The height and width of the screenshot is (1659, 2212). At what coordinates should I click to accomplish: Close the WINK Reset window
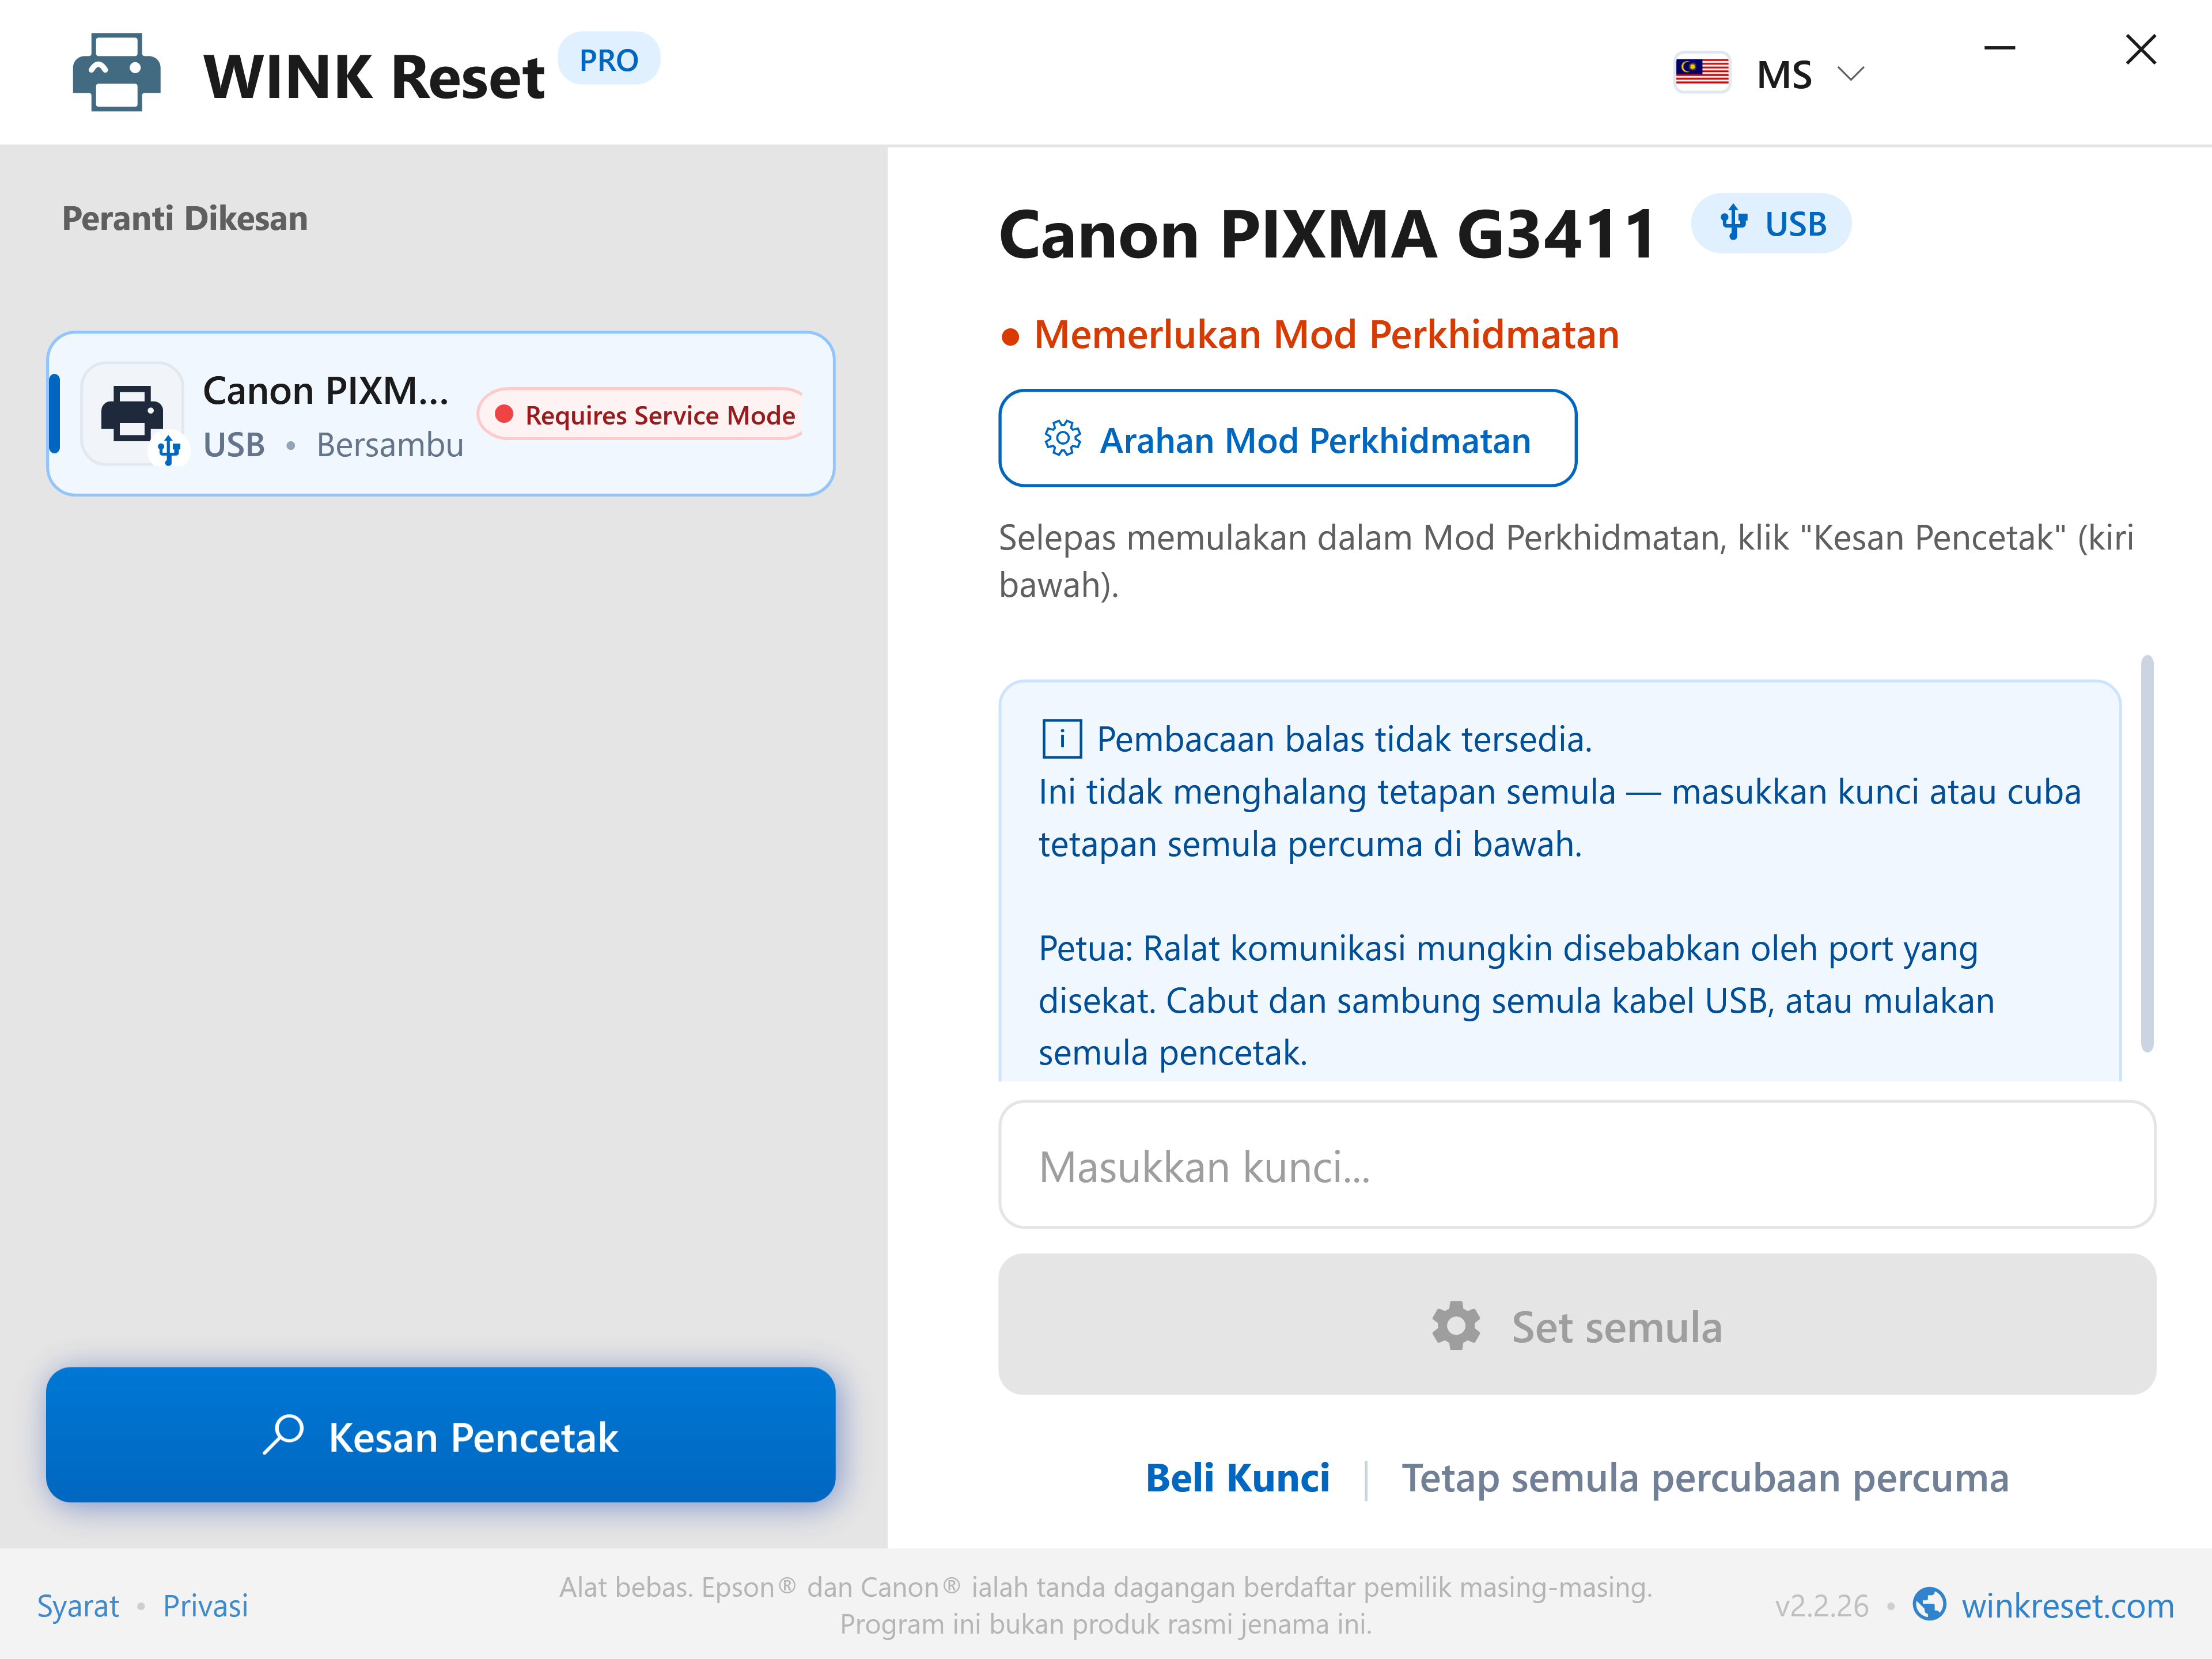click(x=2140, y=49)
